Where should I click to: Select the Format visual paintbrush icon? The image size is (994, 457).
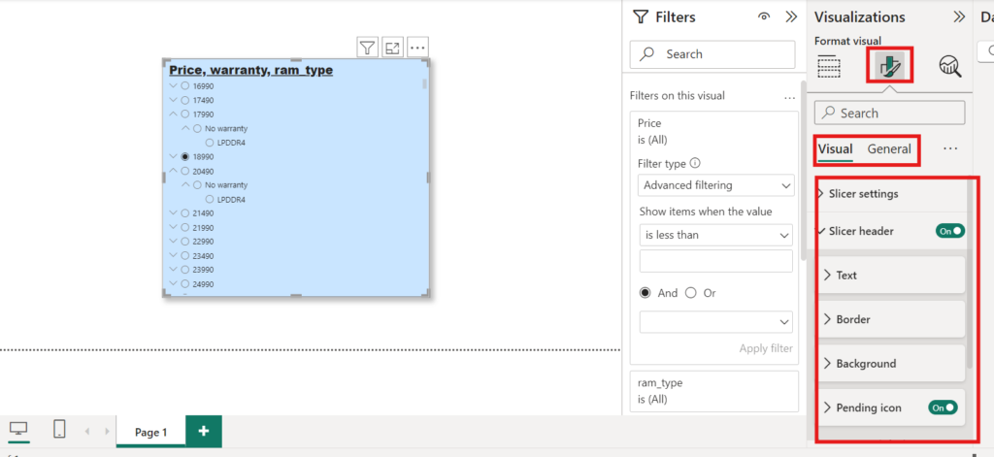point(890,65)
